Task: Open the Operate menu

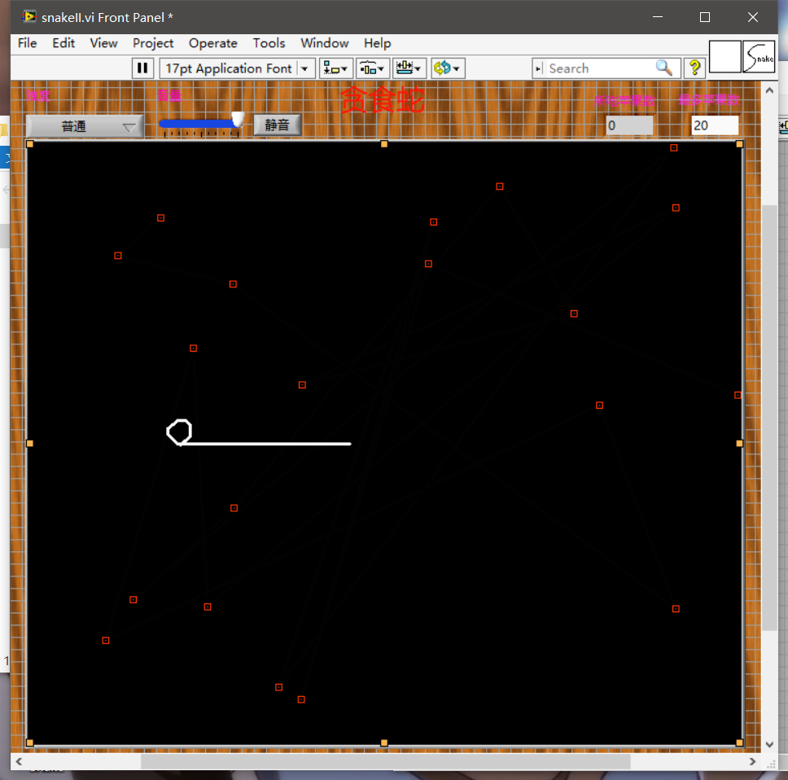Action: (x=213, y=43)
